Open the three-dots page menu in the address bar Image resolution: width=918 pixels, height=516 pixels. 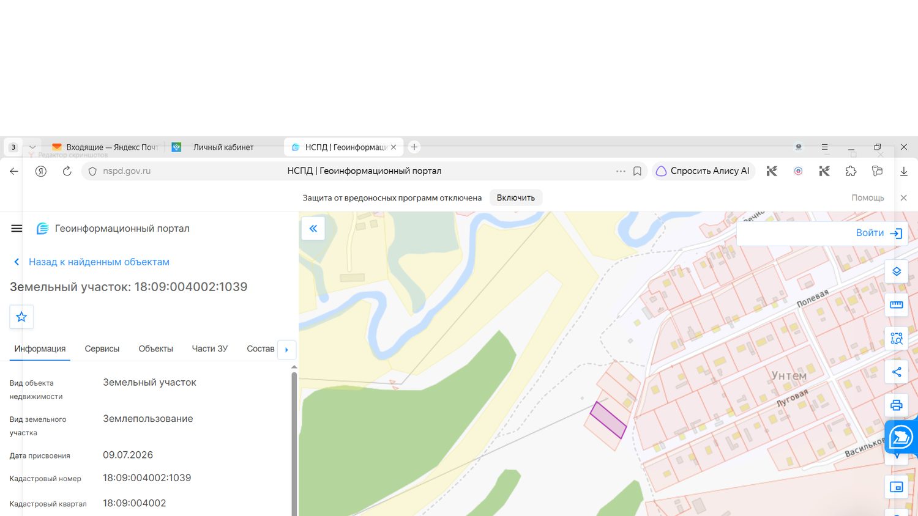pos(621,171)
